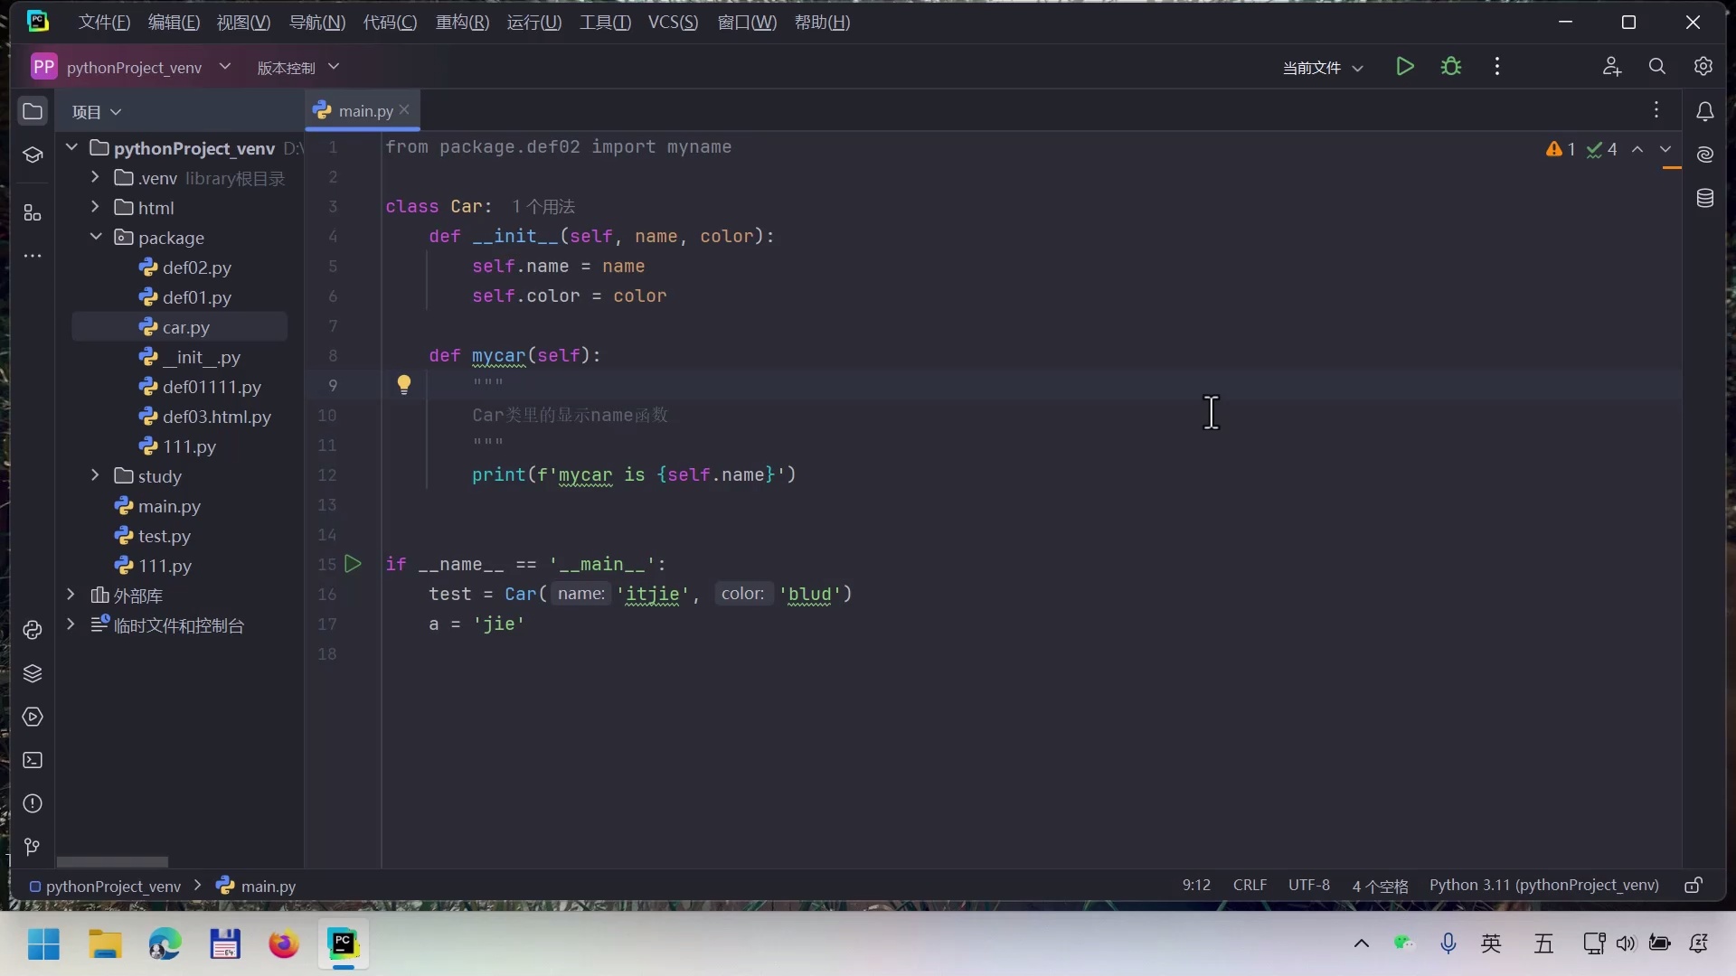
Task: Toggle the Problems tool window
Action: pyautogui.click(x=33, y=803)
